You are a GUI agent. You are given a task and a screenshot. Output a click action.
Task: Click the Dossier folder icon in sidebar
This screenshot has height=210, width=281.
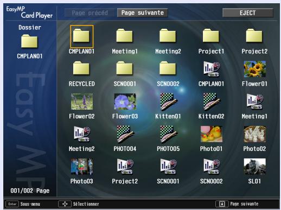29,41
